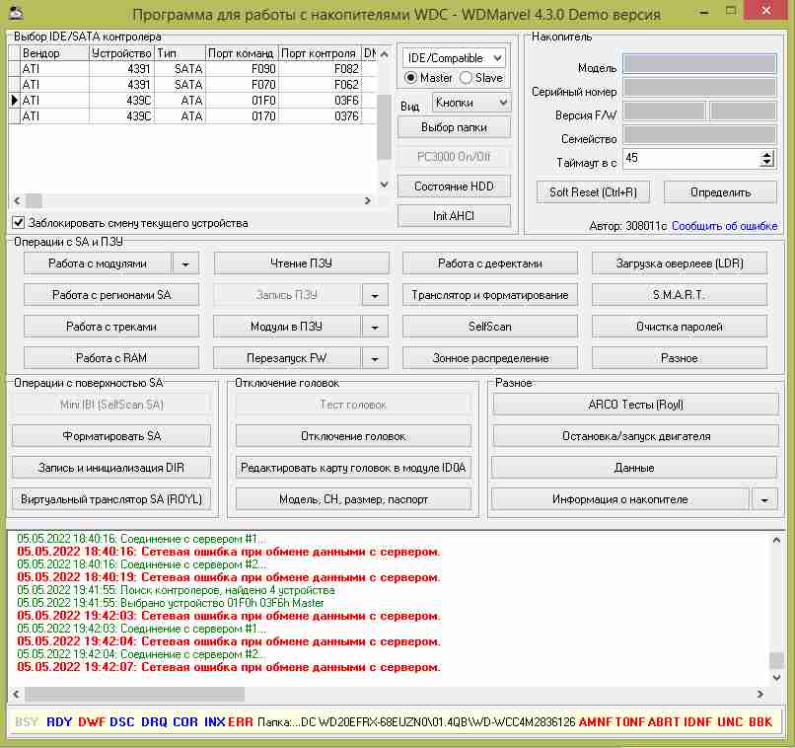795x748 pixels.
Task: Click Запись и инициализация DIR button
Action: [x=111, y=468]
